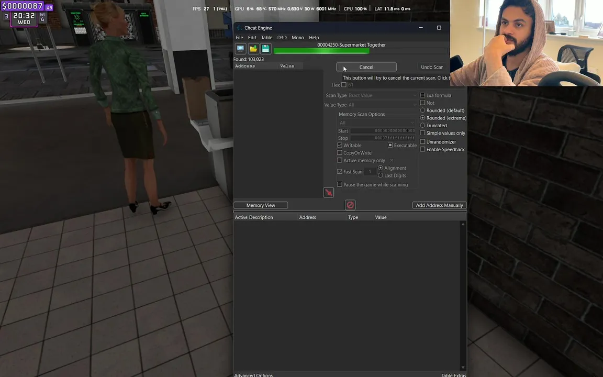This screenshot has height=377, width=603.
Task: Select Rounded (default) option
Action: [x=422, y=110]
